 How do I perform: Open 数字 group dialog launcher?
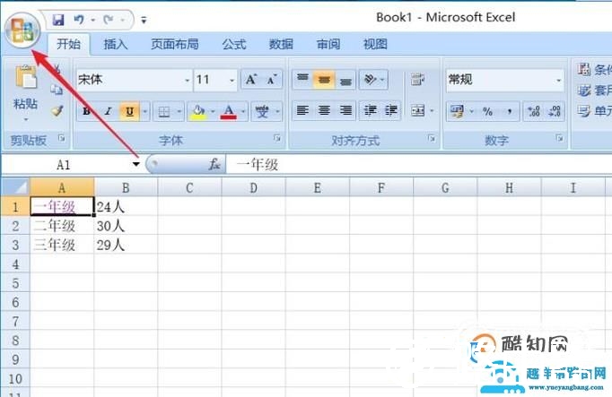tap(559, 138)
